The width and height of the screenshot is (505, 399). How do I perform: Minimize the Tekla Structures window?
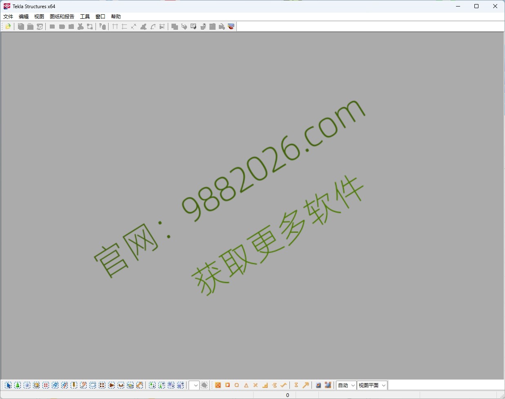[x=458, y=6]
